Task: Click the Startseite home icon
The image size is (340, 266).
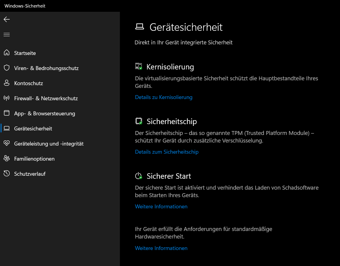Action: point(7,53)
